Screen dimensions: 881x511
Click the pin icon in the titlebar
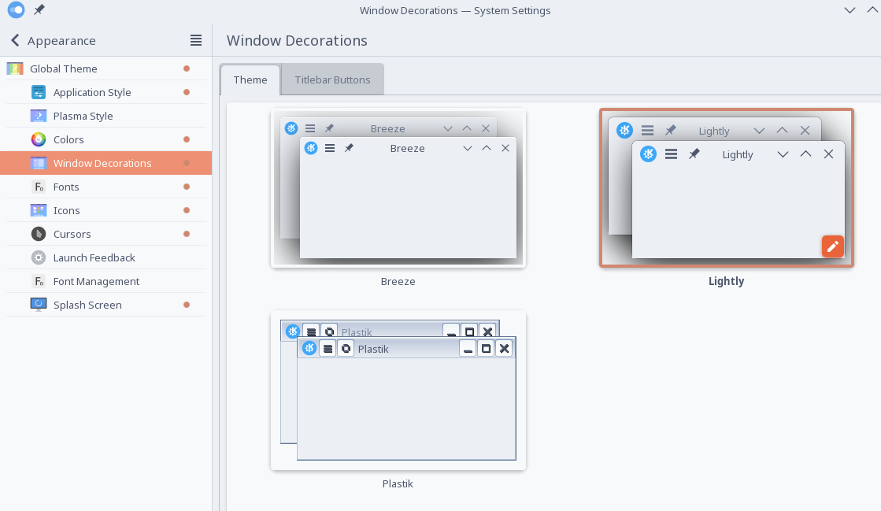(39, 10)
